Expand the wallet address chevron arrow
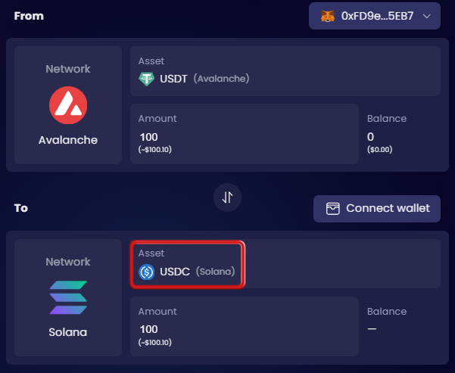Image resolution: width=455 pixels, height=373 pixels. coord(426,16)
